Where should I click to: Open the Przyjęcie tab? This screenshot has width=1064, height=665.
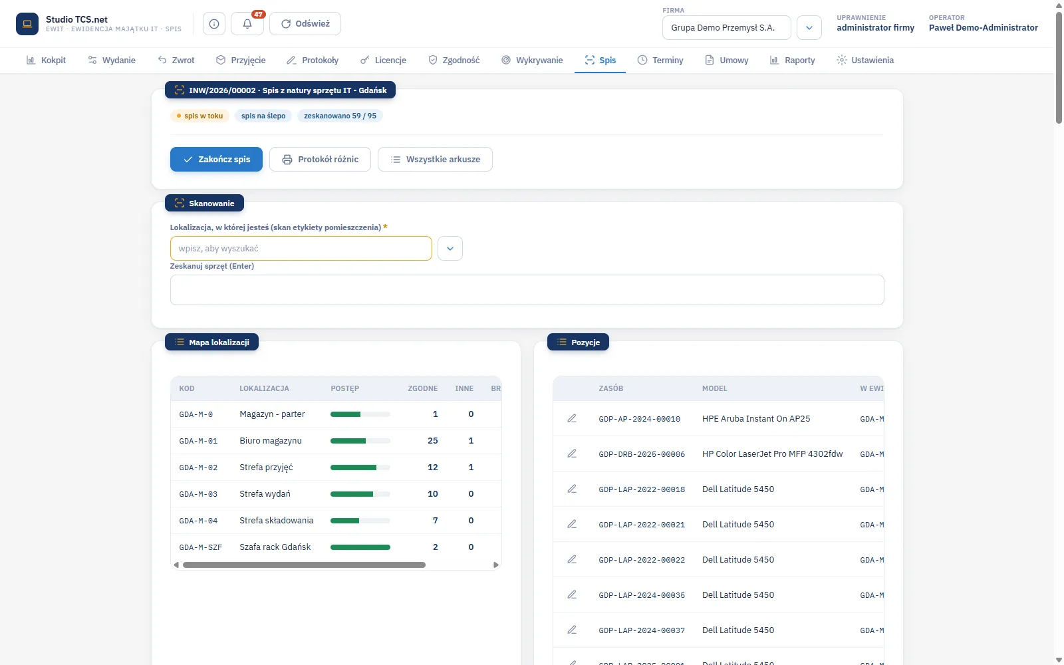(x=241, y=61)
